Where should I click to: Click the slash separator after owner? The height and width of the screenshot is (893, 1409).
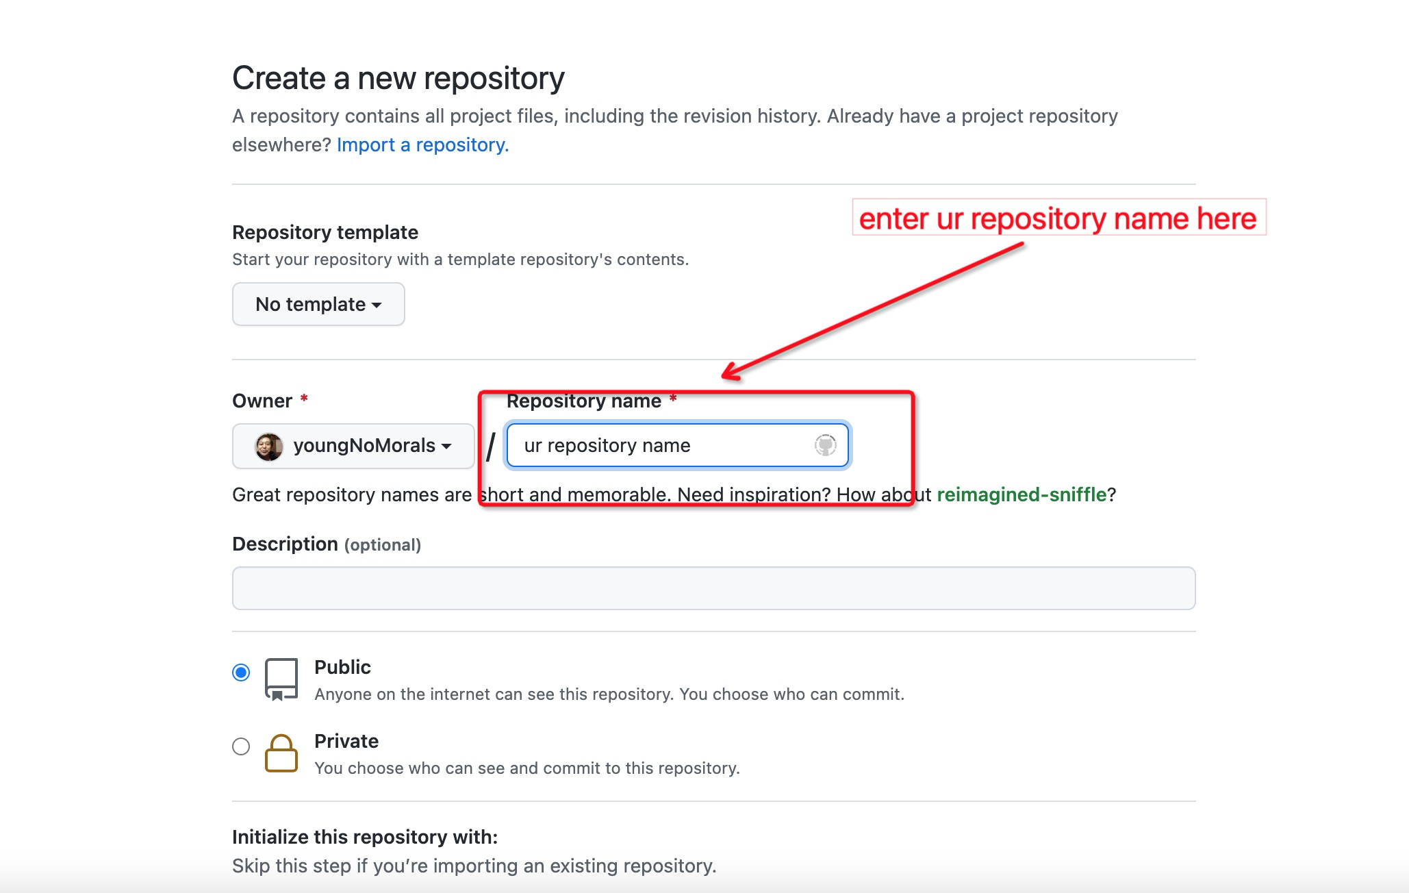[x=490, y=447]
